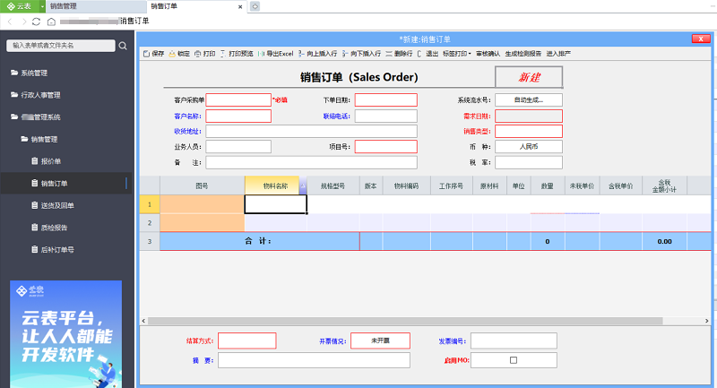This screenshot has width=717, height=388.
Task: Click the 删除行 delete row icon
Action: click(x=389, y=54)
